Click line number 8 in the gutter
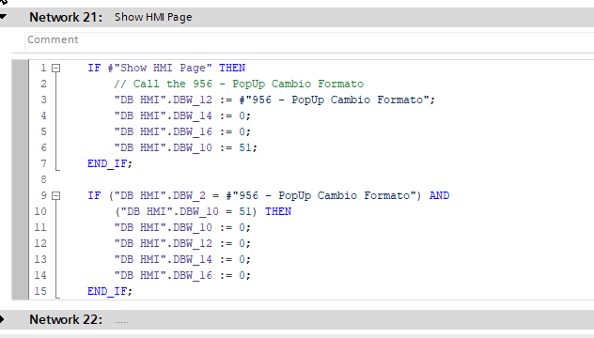 click(x=43, y=179)
